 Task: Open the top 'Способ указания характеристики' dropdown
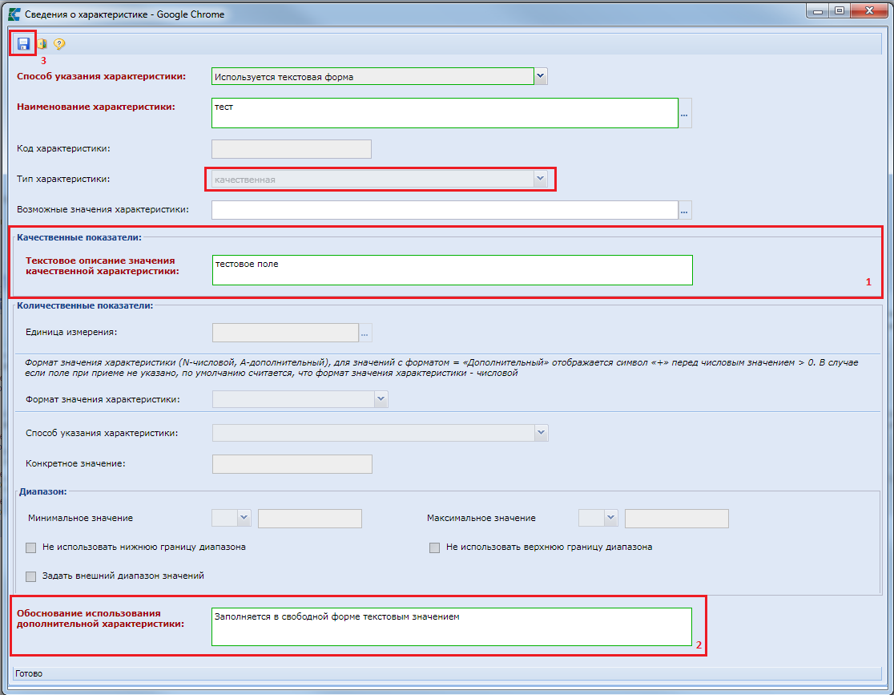tap(541, 76)
